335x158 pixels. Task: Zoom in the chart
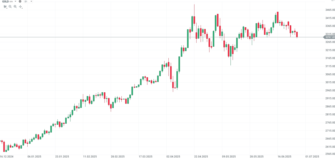(x=15, y=7)
